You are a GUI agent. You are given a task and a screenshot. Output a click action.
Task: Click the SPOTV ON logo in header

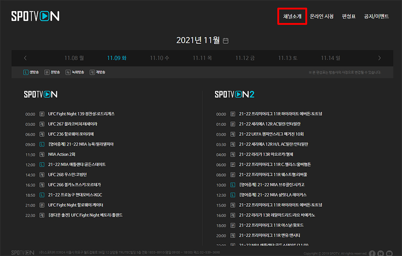pos(35,16)
